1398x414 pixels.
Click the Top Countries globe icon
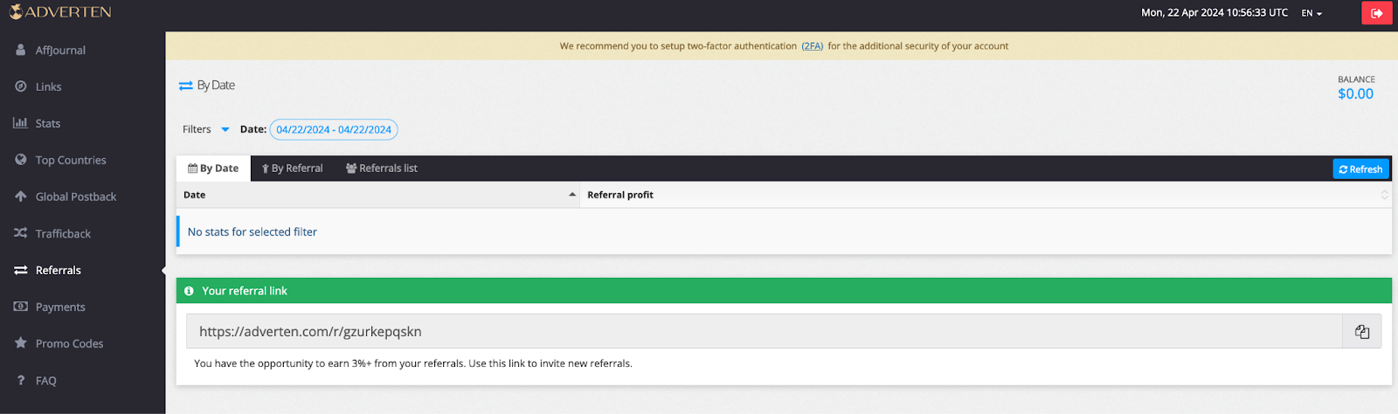[x=20, y=160]
